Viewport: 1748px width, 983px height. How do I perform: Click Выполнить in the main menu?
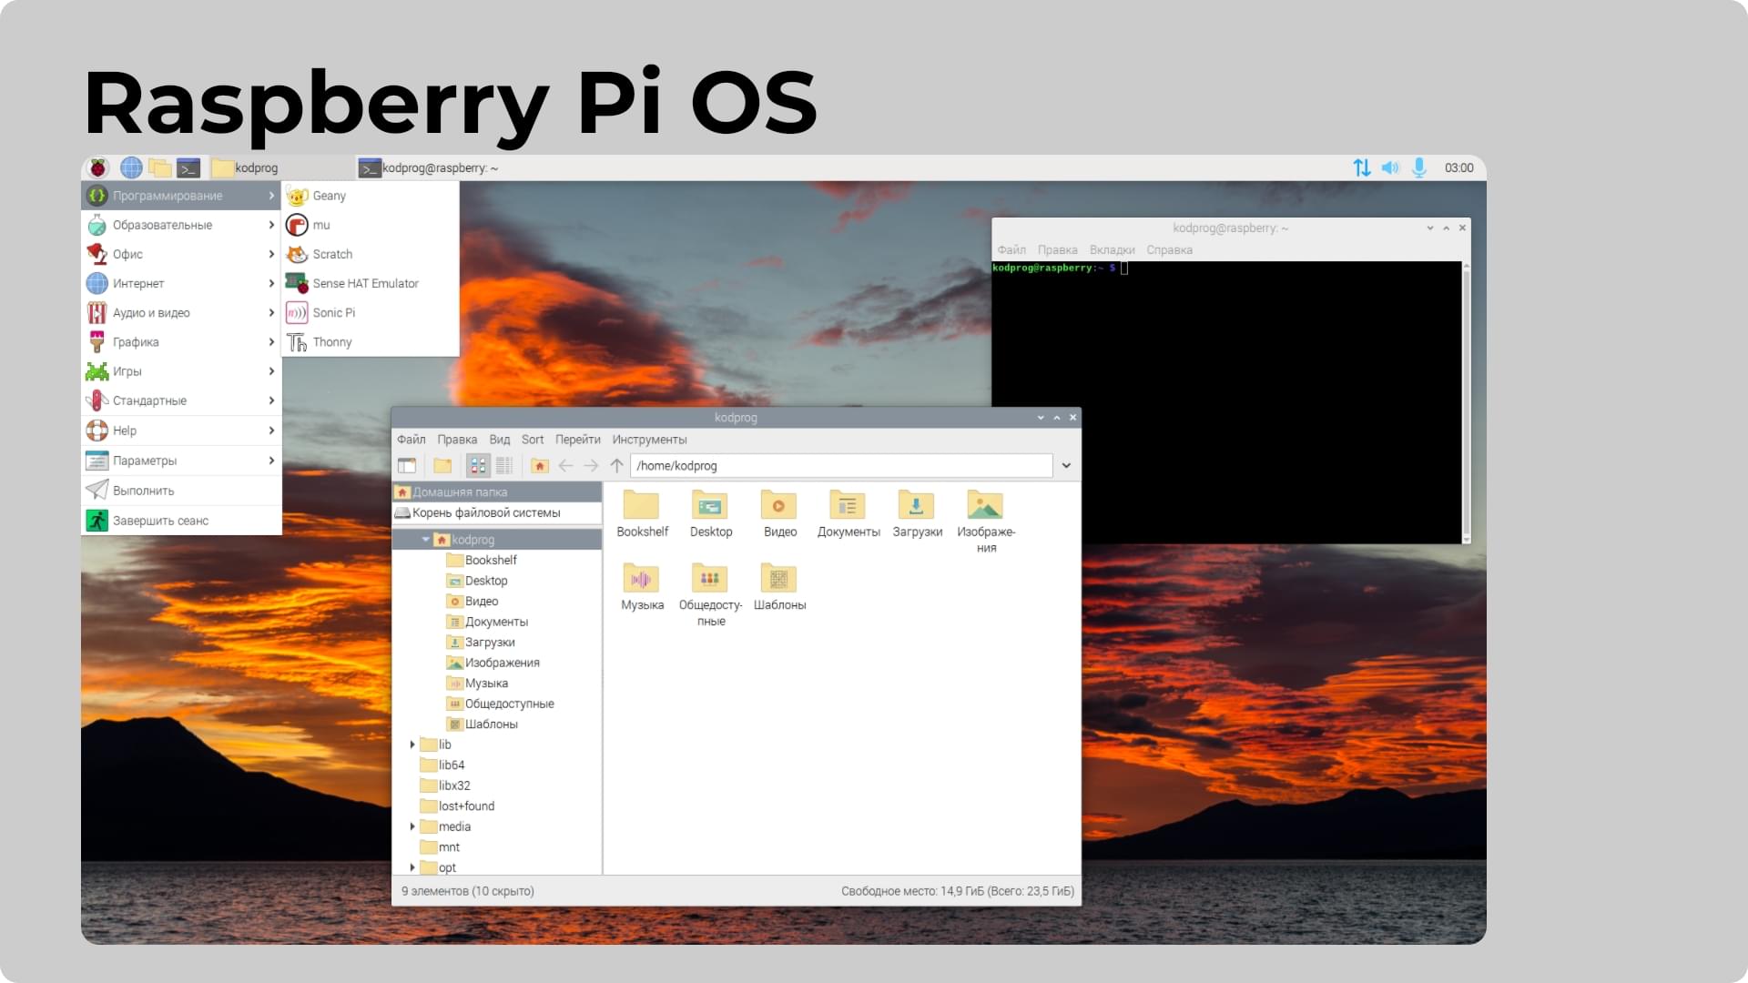181,491
